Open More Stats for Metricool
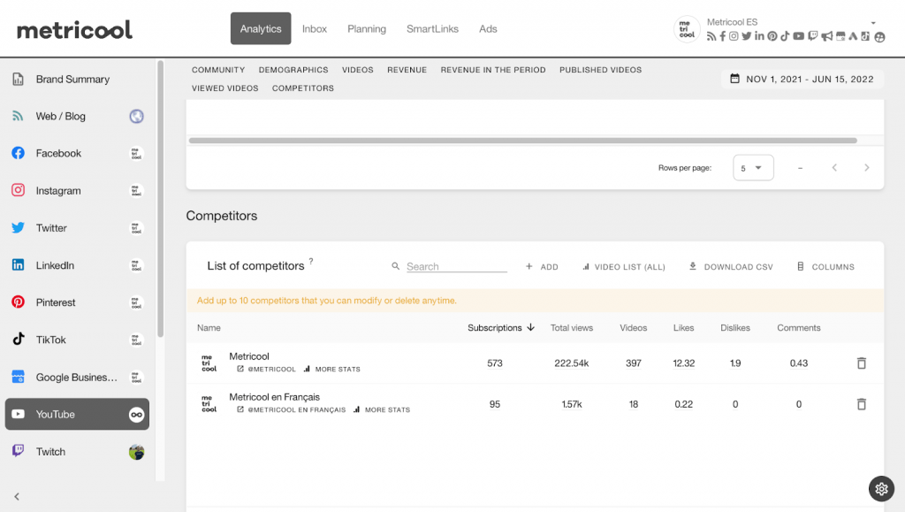Viewport: 905px width, 512px height. coord(332,369)
